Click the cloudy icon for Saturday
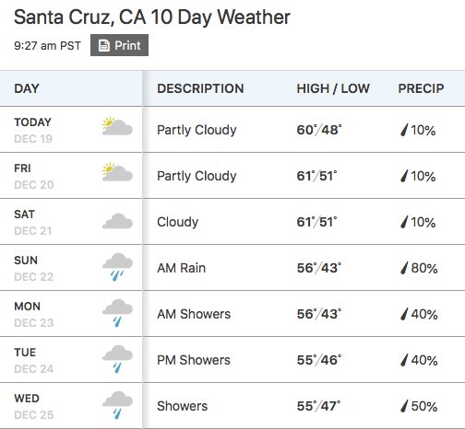 [117, 221]
